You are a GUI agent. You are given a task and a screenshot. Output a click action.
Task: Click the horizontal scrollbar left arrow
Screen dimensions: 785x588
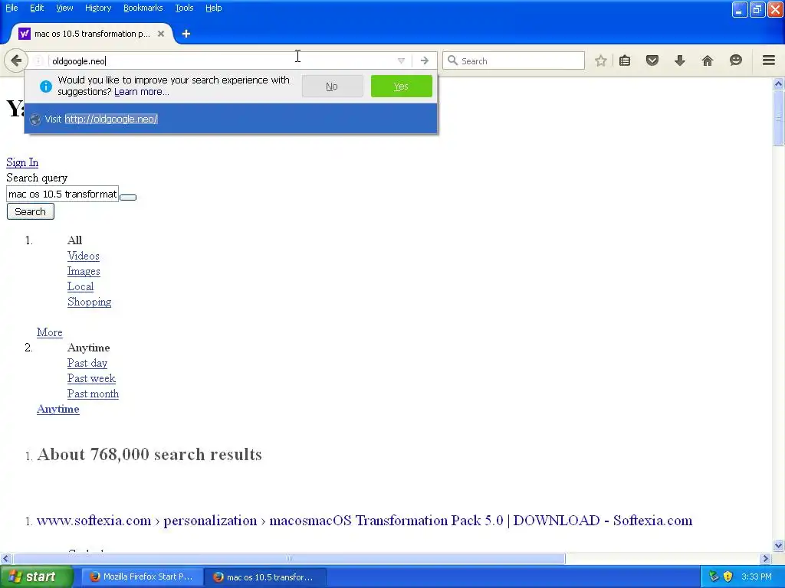[x=5, y=558]
